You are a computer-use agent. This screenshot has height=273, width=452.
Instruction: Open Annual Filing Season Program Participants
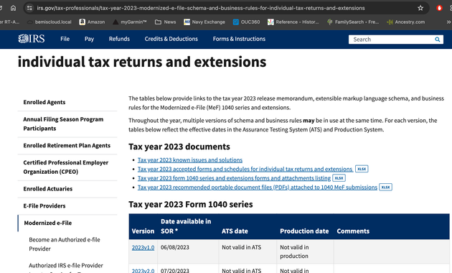click(63, 124)
